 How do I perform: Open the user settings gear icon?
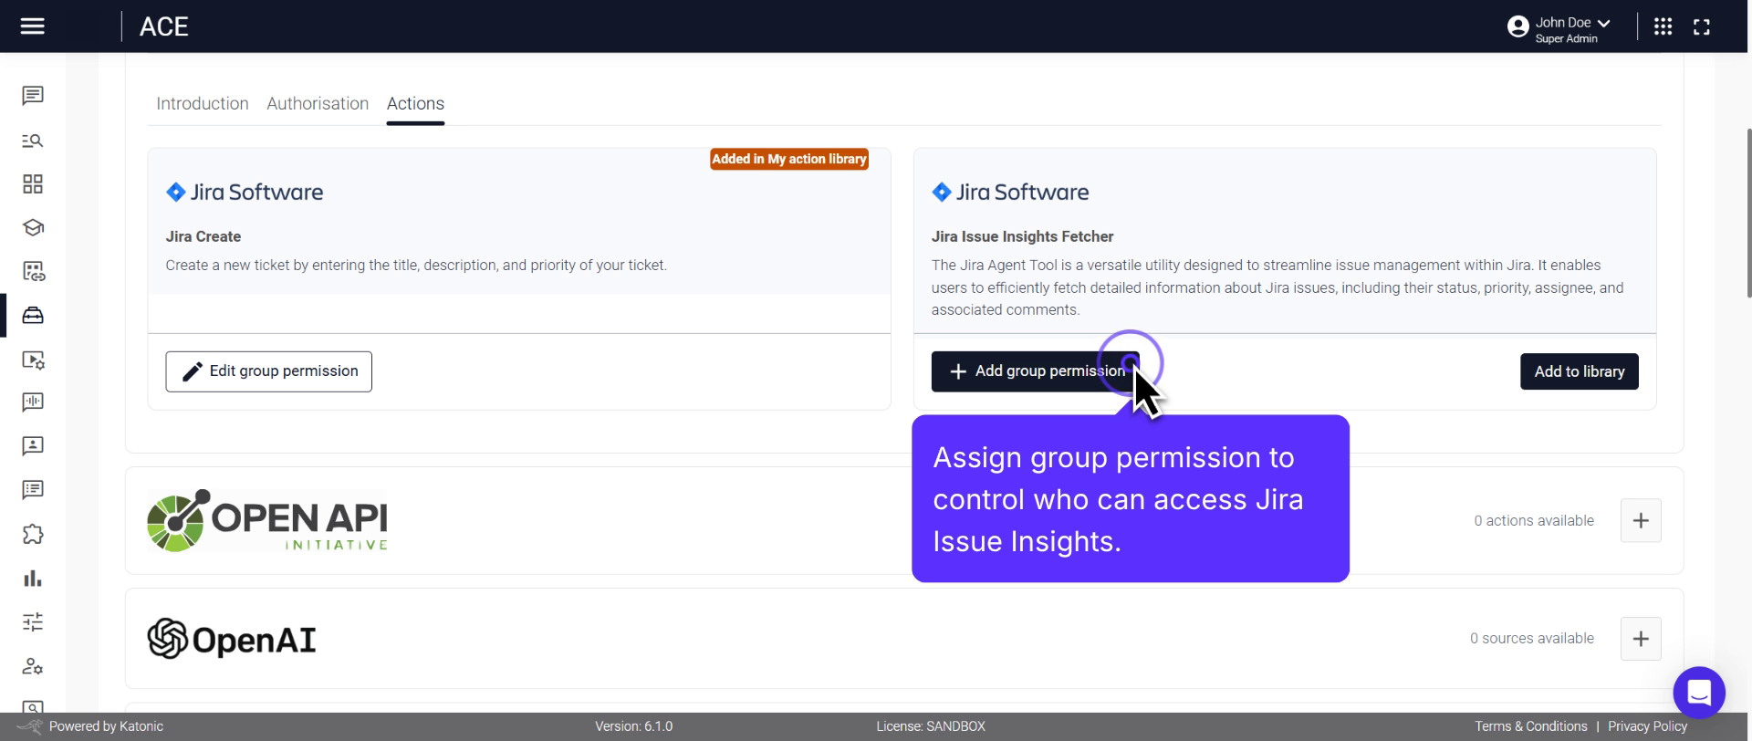[33, 666]
